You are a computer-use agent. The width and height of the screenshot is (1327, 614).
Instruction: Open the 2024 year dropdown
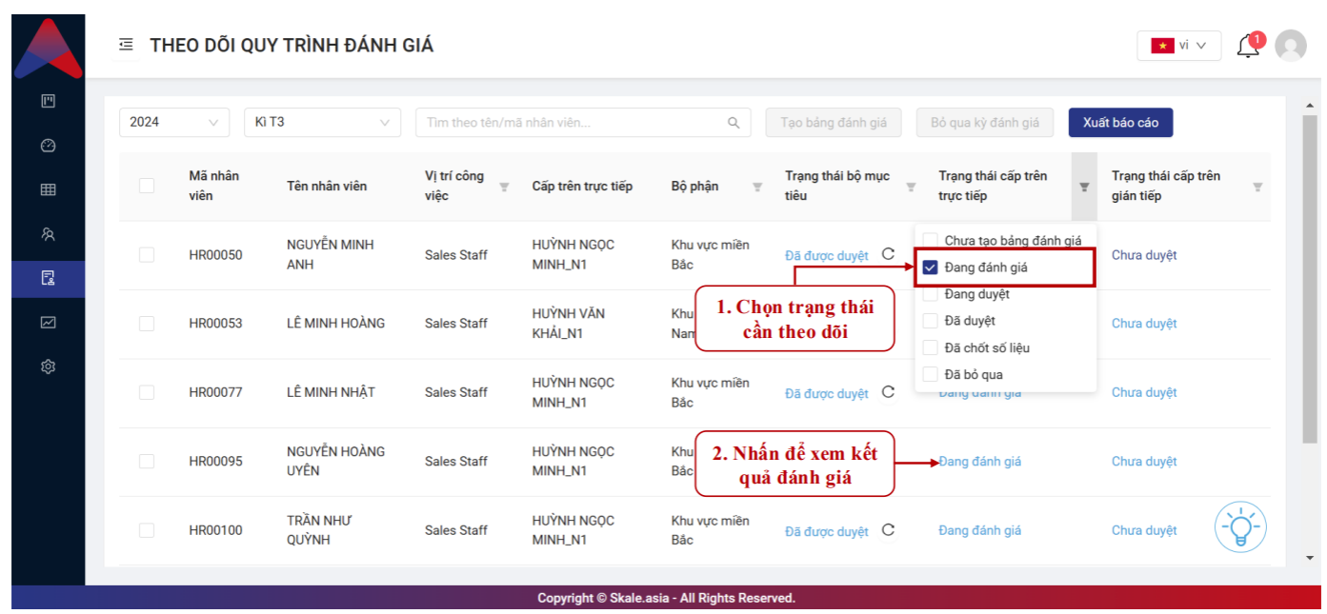(173, 122)
